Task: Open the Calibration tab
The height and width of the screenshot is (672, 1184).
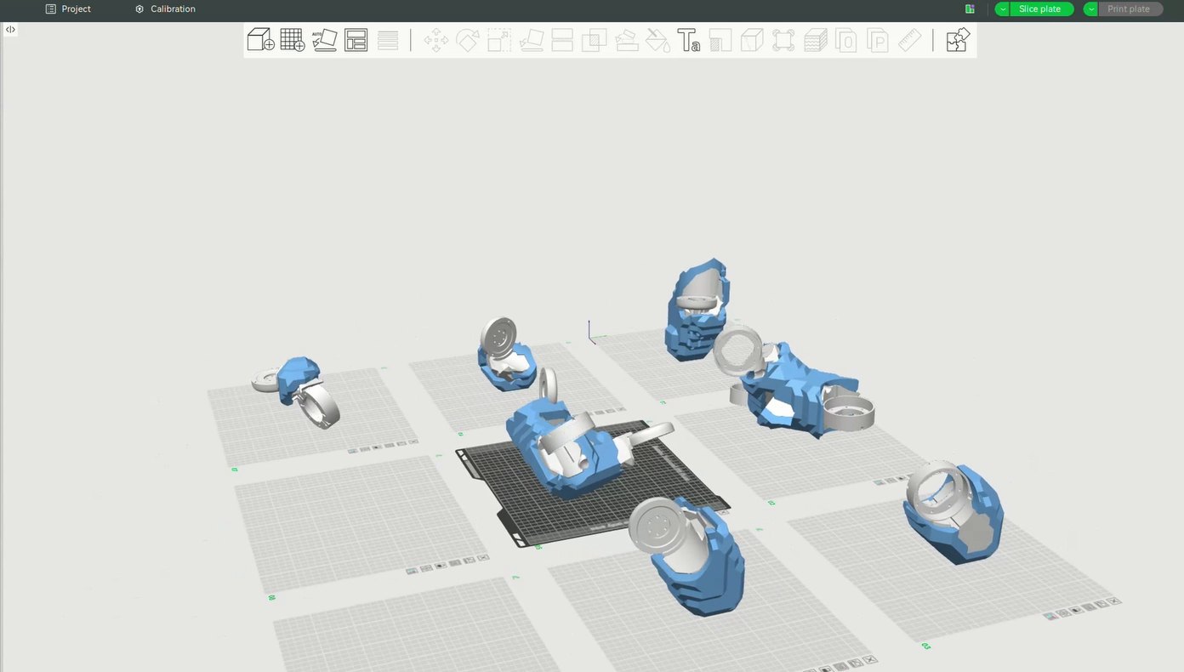Action: pos(165,9)
